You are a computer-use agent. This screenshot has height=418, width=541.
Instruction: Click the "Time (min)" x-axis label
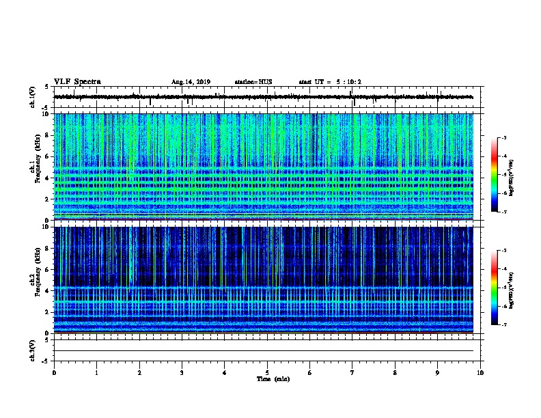pyautogui.click(x=273, y=379)
